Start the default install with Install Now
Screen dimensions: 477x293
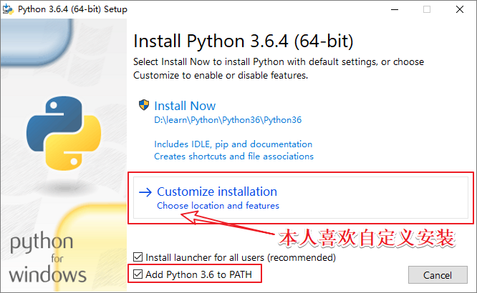tap(185, 106)
